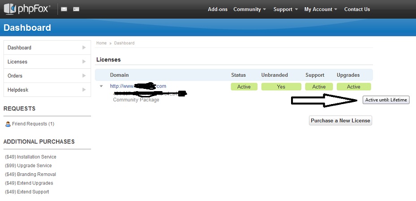The image size is (416, 201).
Task: Open the card icon next to envelope
Action: 76,9
